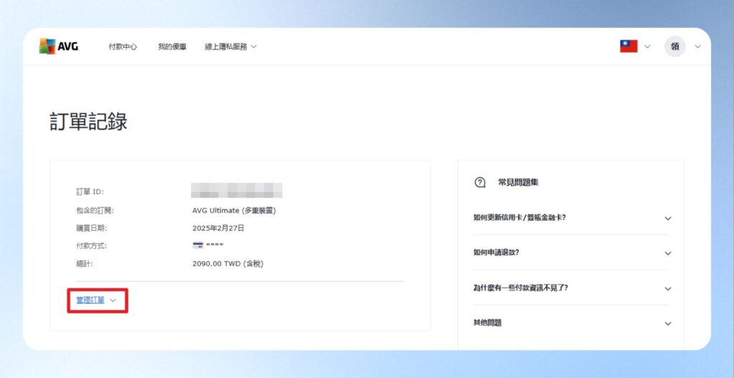
Task: Select the total 2090.00 TWD (含稅)
Action: click(228, 264)
